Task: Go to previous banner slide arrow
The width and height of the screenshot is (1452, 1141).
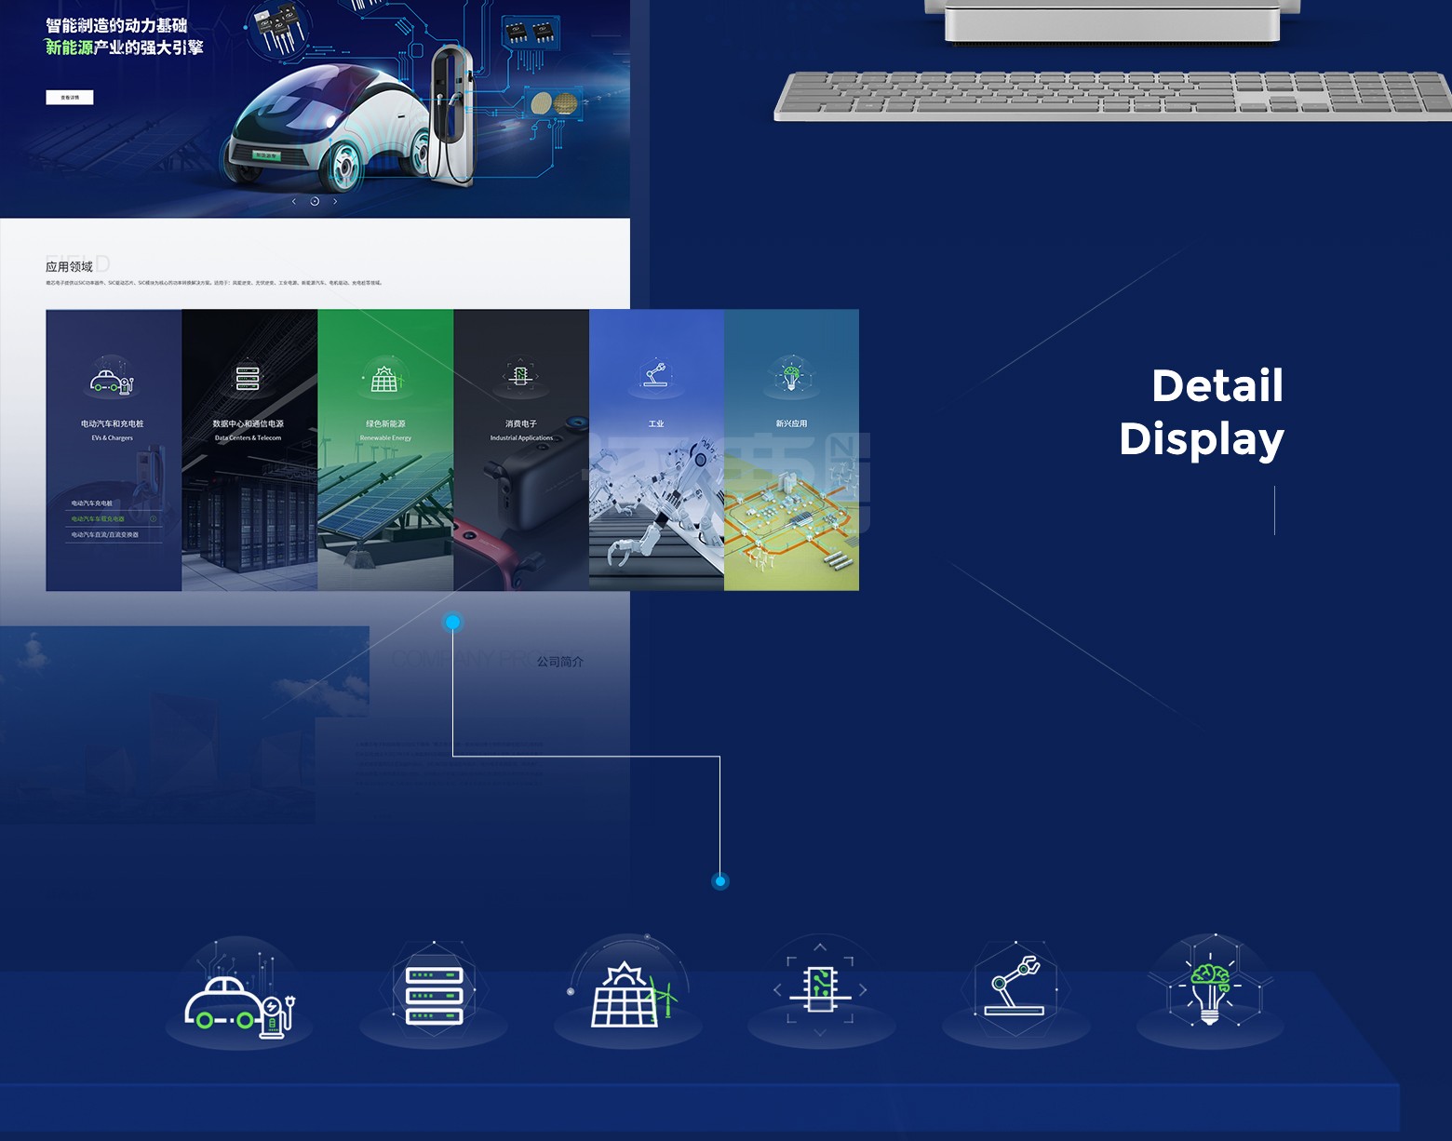Action: pos(294,201)
